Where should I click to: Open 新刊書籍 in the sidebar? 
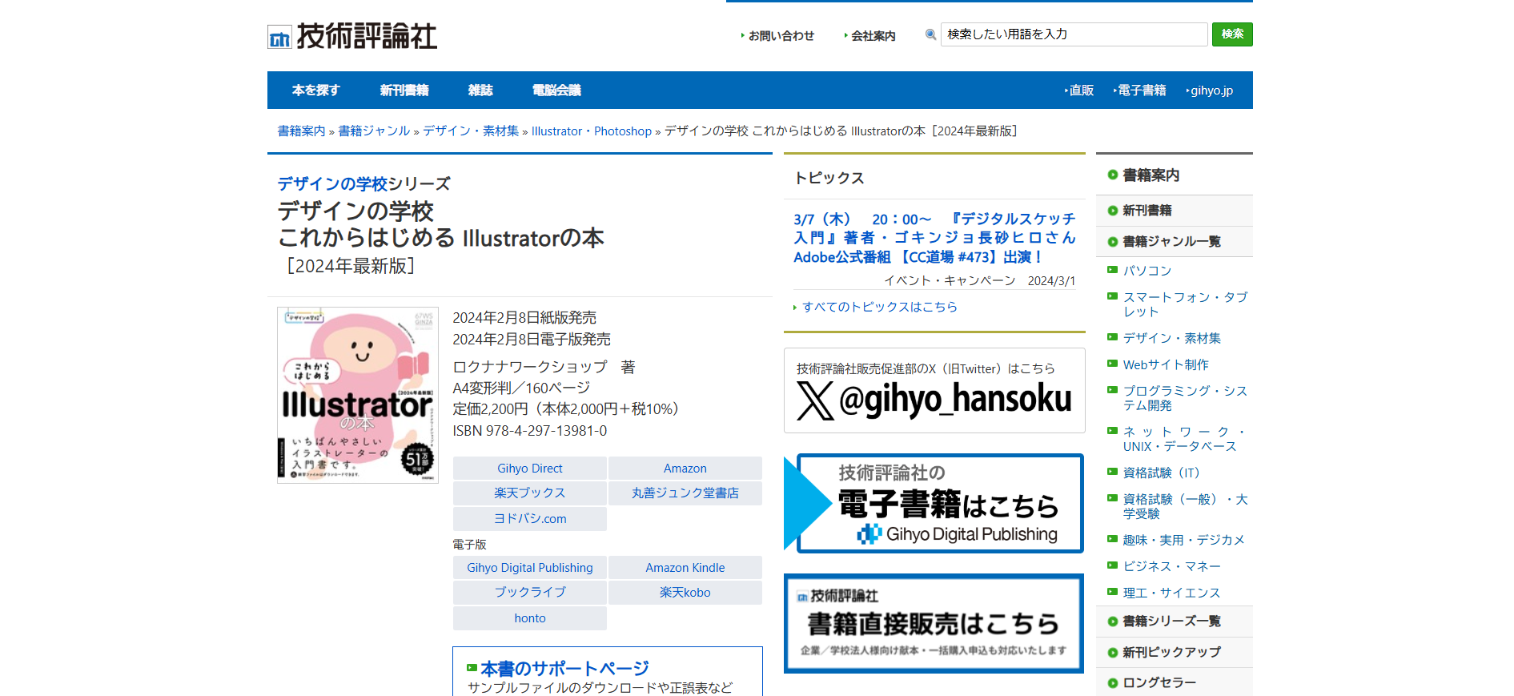click(1147, 211)
